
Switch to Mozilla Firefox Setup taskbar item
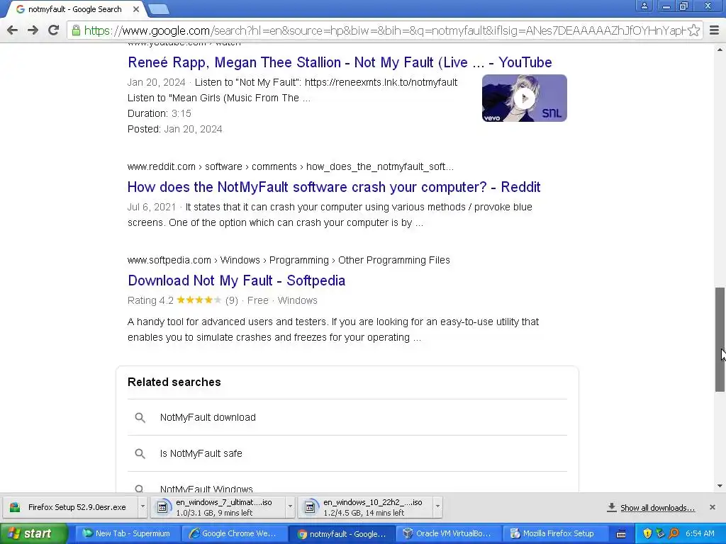(x=556, y=533)
